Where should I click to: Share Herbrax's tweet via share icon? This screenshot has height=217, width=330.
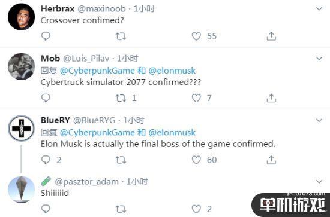pyautogui.click(x=271, y=36)
